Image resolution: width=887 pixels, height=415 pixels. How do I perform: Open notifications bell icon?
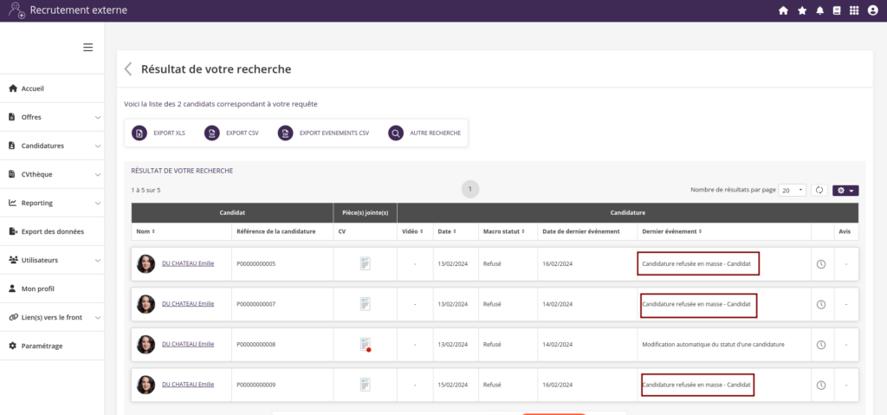[820, 10]
